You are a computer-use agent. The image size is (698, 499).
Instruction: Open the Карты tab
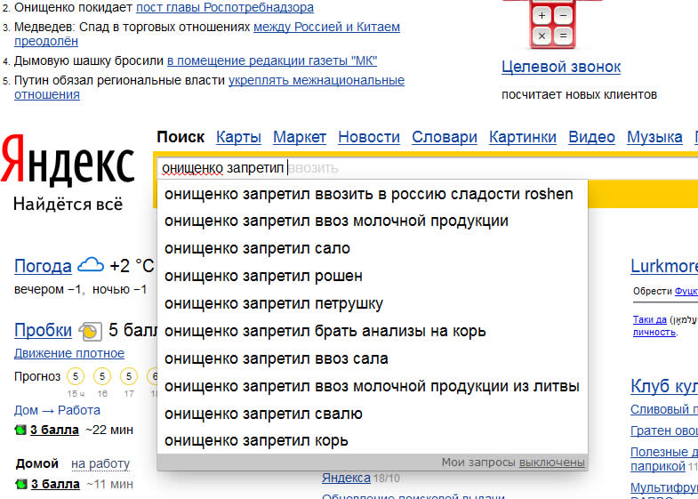click(x=238, y=137)
